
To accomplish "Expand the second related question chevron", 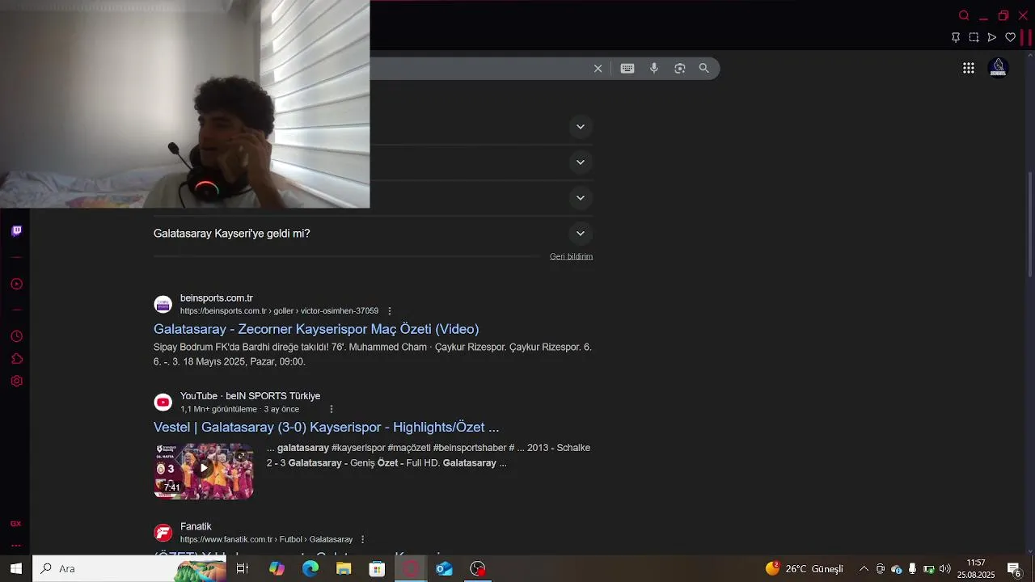I will (x=581, y=162).
